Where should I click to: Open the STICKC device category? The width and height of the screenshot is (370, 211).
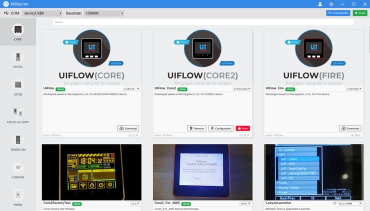(x=18, y=57)
